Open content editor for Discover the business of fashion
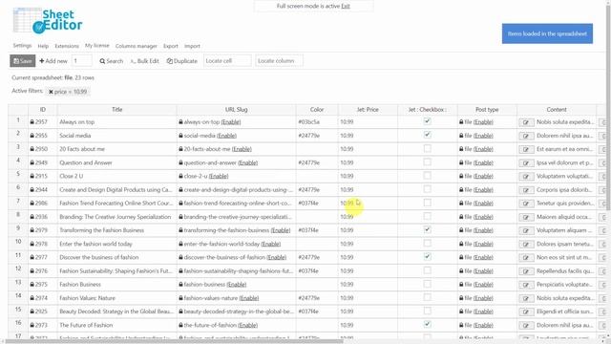Screen dimensions: 611x344 click(x=526, y=257)
